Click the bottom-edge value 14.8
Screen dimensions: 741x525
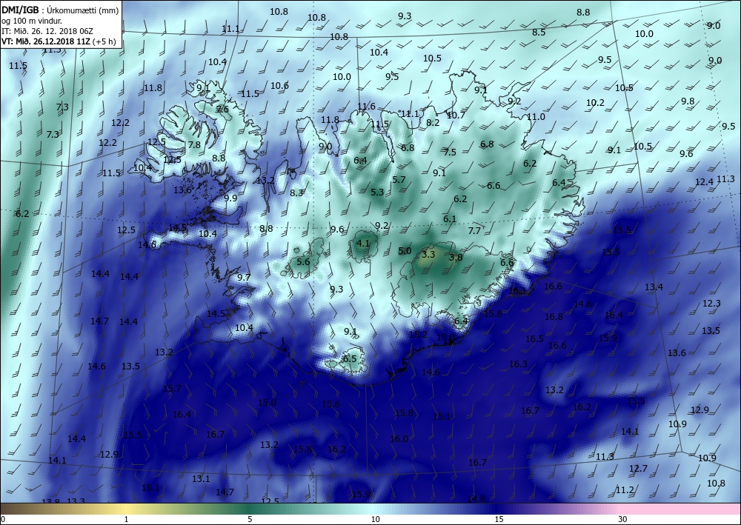(476, 498)
